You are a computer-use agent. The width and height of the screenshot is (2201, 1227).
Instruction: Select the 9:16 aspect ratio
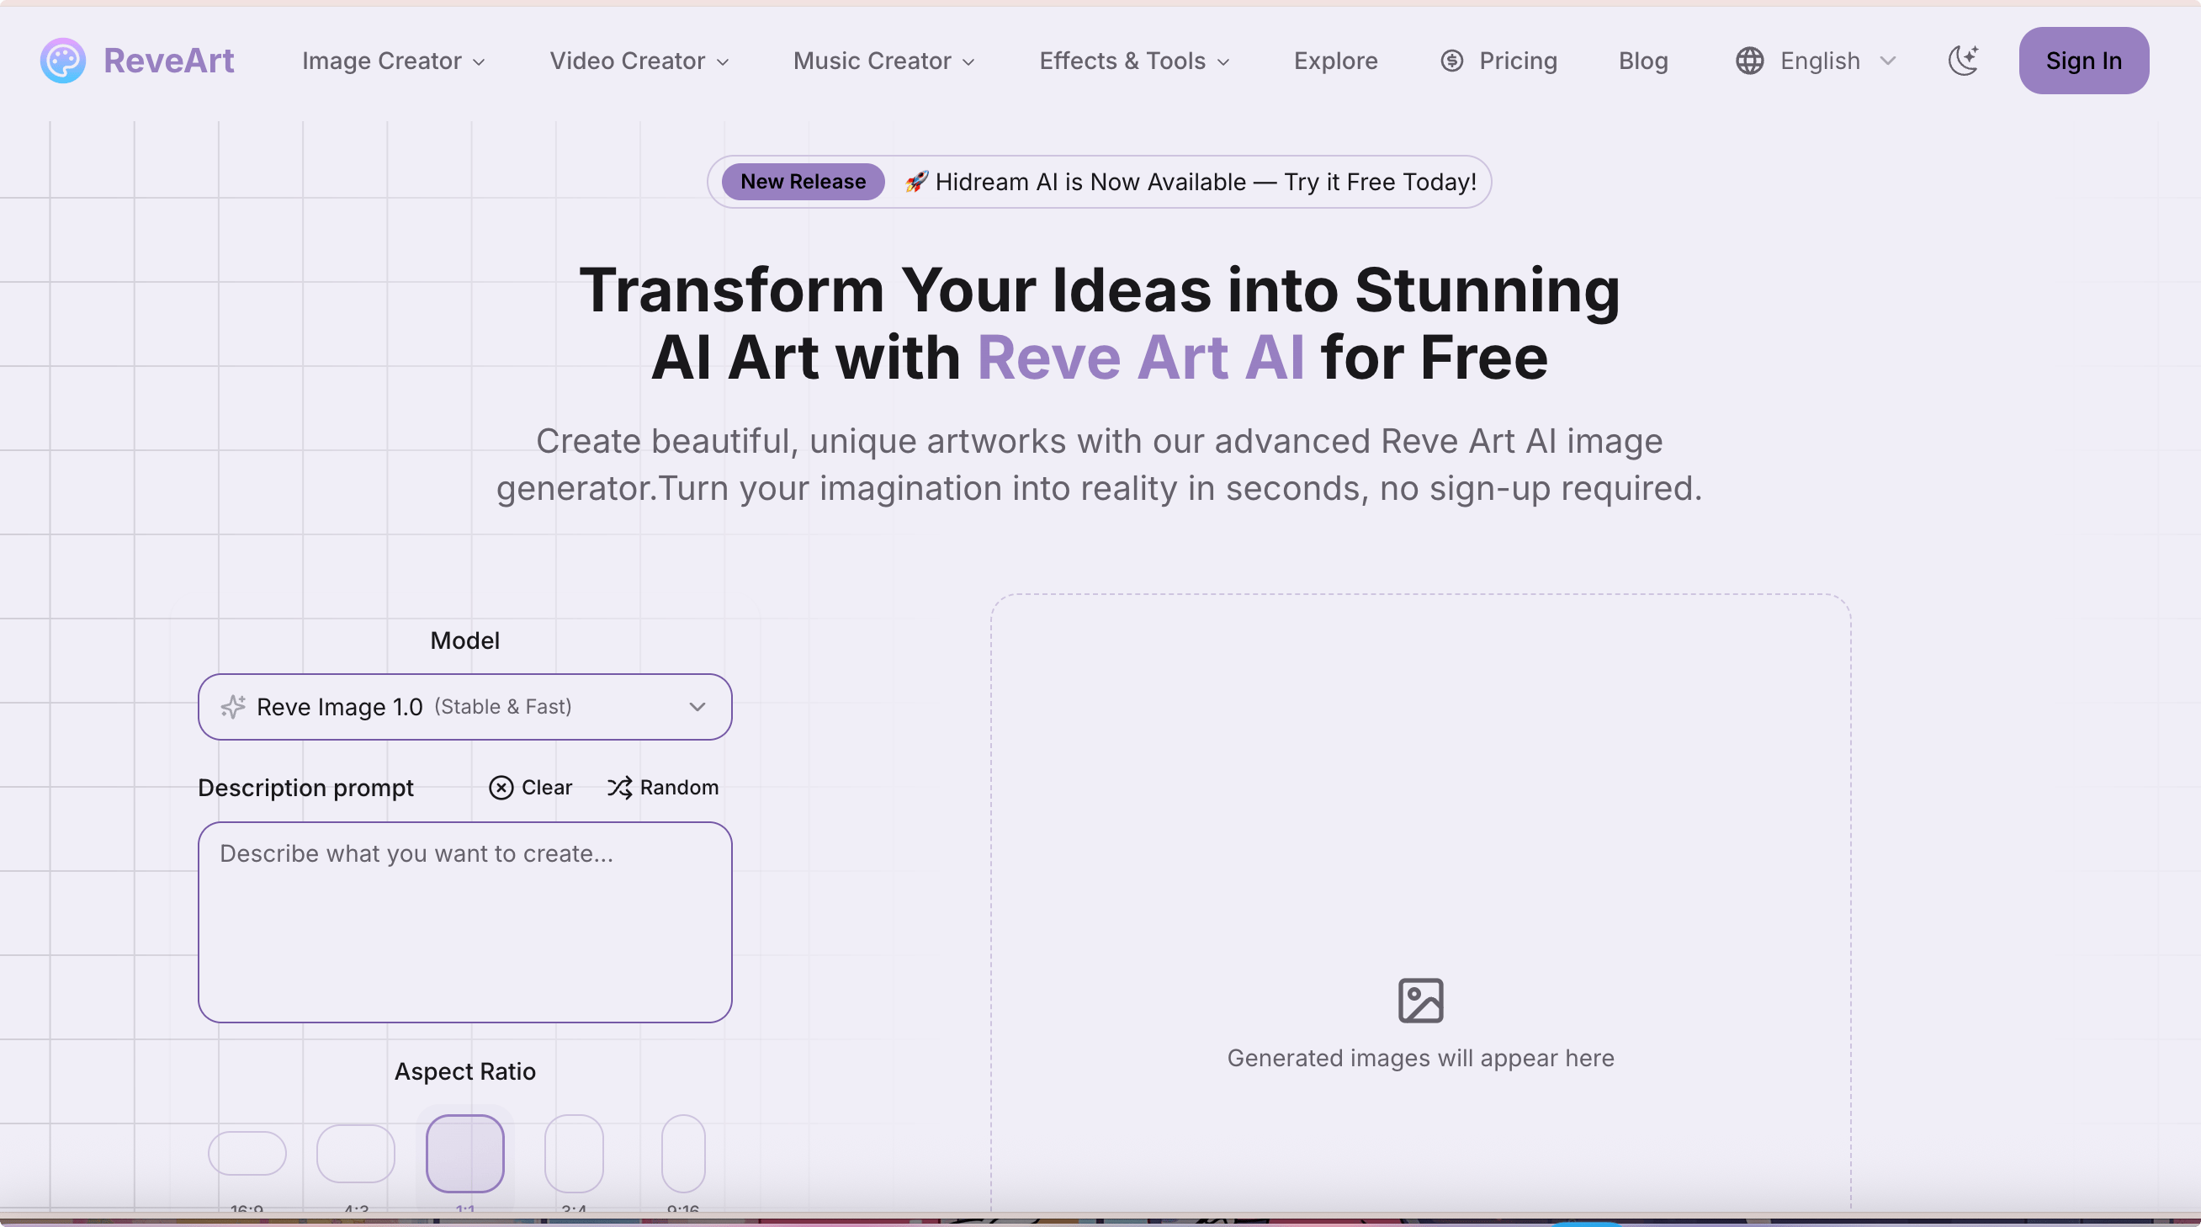click(683, 1155)
